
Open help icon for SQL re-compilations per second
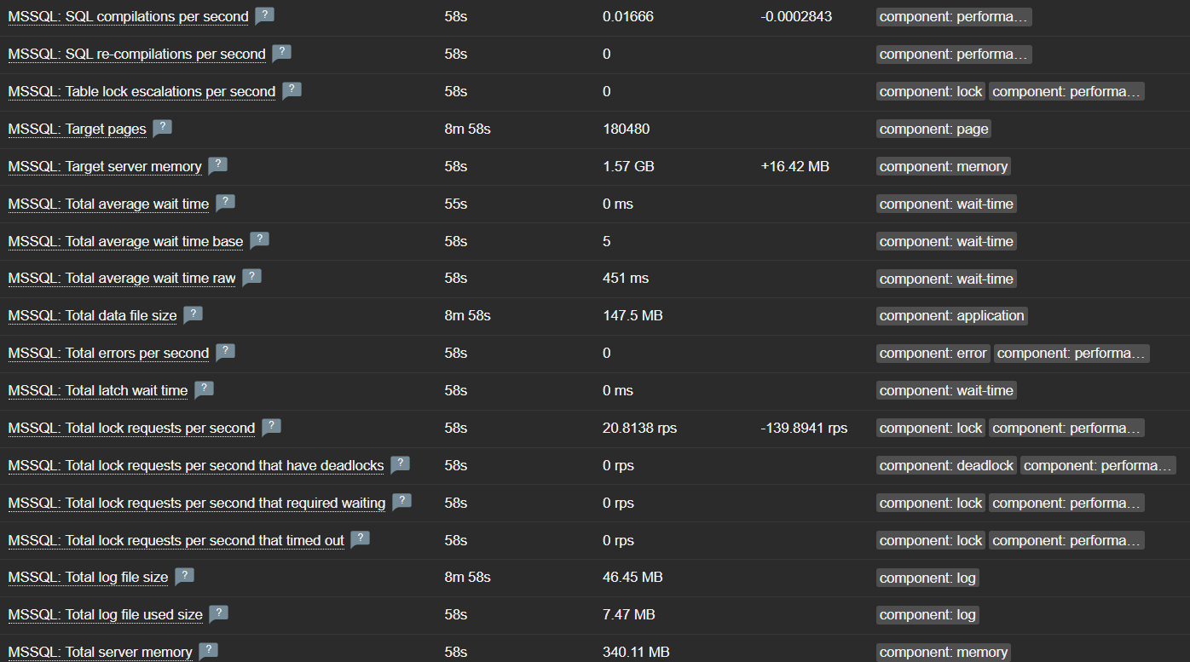click(x=282, y=53)
